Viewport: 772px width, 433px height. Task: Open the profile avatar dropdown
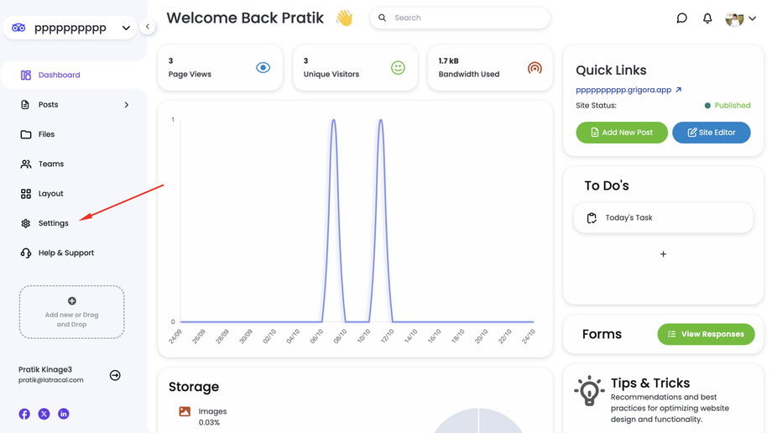pos(740,18)
